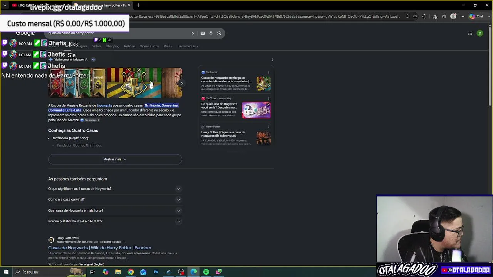Viewport: 493px width, 277px height.
Task: Open the browser settings and more menu
Action: pos(462,17)
